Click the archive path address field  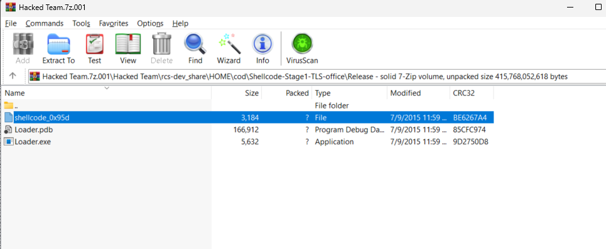coord(317,76)
